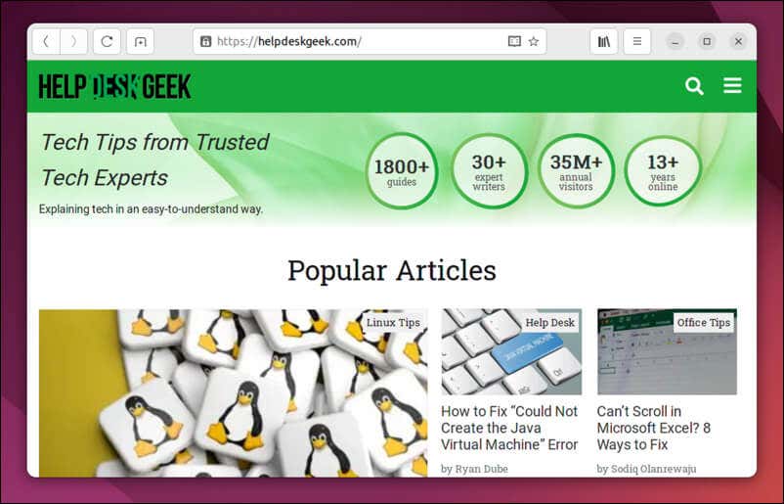Screen dimensions: 784x504
Task: Open the browser hamburger menu
Action: (637, 41)
